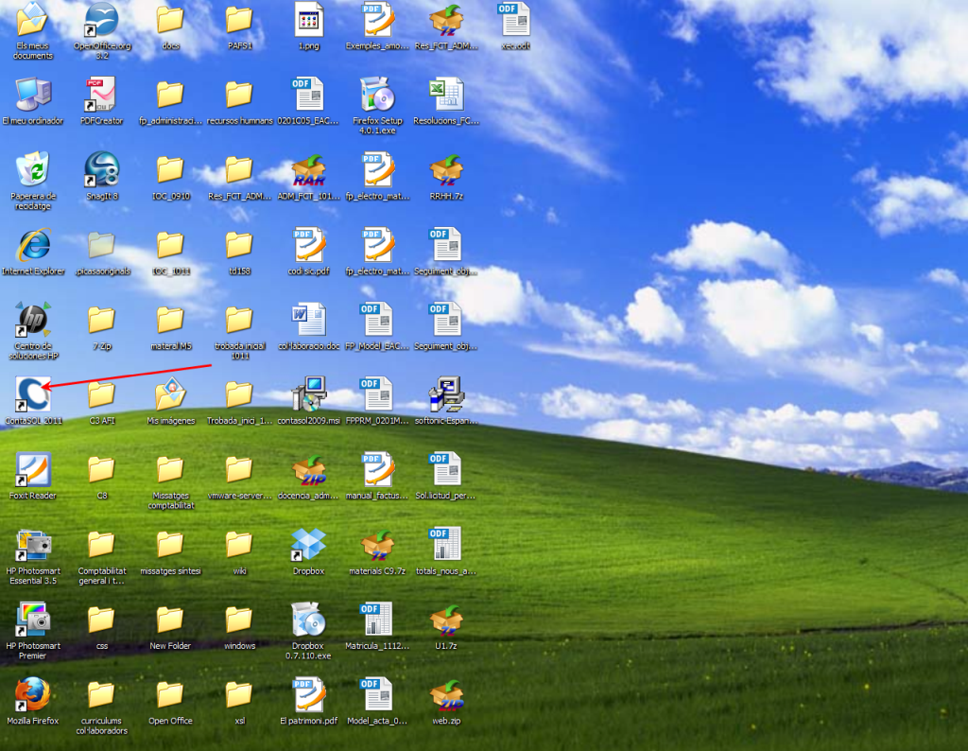Click the Firefox Setup 4.0.1.exe installer
This screenshot has height=751, width=968.
click(377, 95)
